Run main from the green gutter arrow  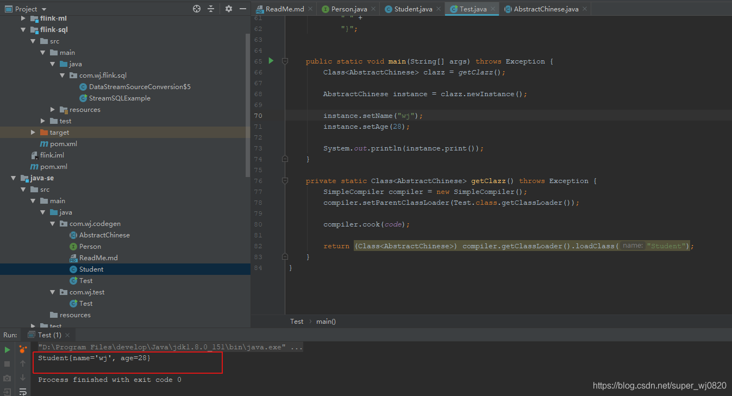271,61
